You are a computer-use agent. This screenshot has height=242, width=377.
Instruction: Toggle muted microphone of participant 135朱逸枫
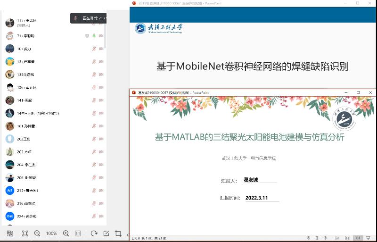[x=94, y=75]
